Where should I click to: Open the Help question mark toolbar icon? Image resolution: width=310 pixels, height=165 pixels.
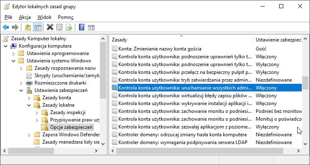(82, 27)
